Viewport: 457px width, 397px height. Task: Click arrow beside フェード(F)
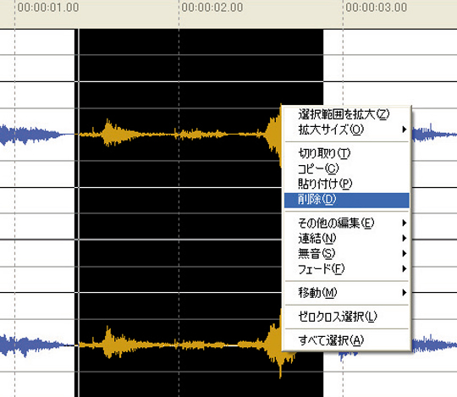404,268
